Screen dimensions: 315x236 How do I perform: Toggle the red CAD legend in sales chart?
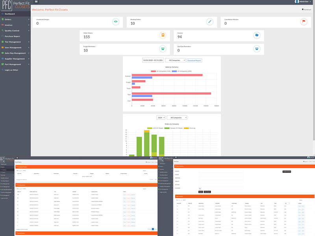tap(161, 71)
